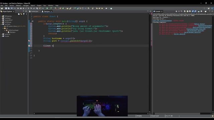Select the Start.java editor tab
The width and height of the screenshot is (214, 120).
[x=46, y=11]
